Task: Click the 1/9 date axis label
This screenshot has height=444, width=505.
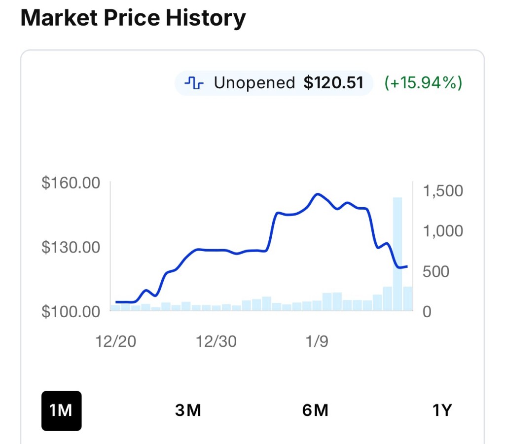Action: pyautogui.click(x=317, y=341)
